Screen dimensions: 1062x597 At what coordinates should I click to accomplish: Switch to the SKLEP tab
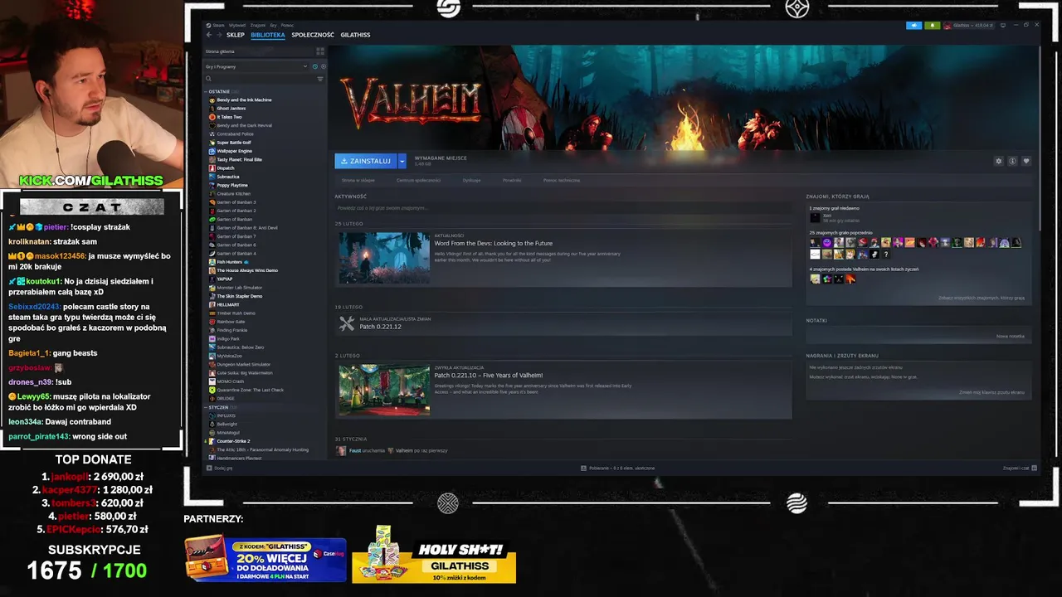click(x=236, y=35)
